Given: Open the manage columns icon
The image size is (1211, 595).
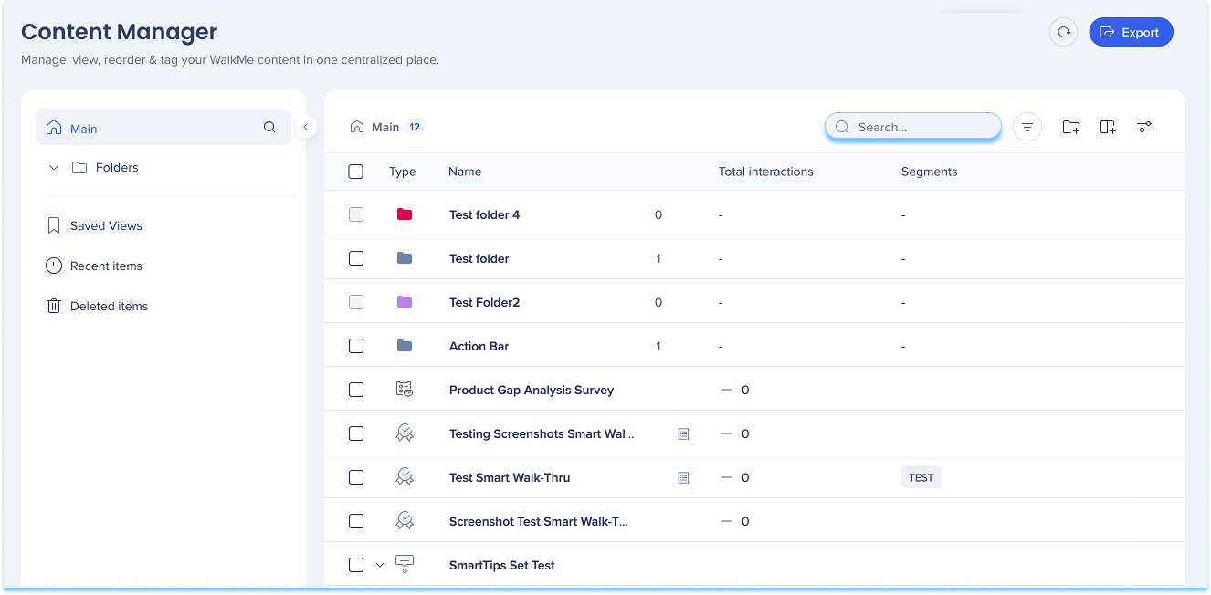Looking at the screenshot, I should click(1108, 127).
